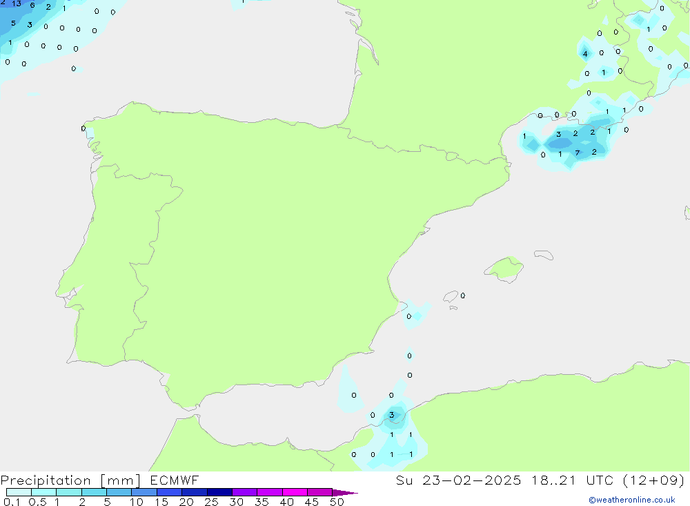Image resolution: width=690 pixels, height=506 pixels.
Task: Click the 45–50 mm legend color swatch
Action: click(319, 492)
